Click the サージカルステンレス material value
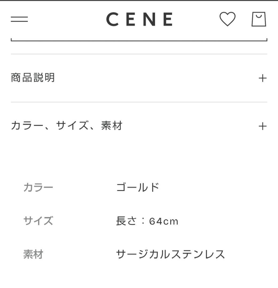This screenshot has height=288, width=278. pos(171,254)
